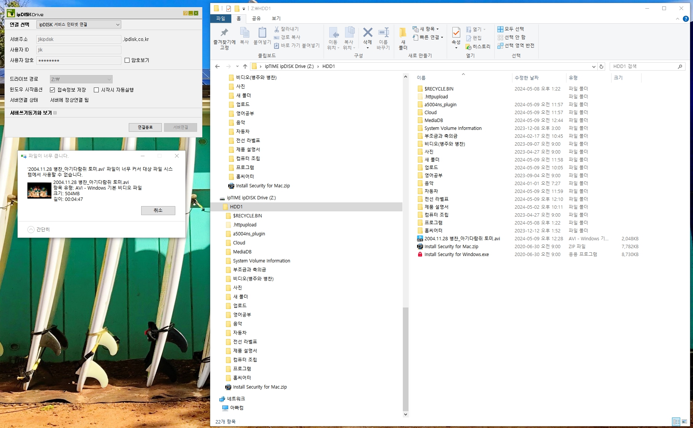Open Properties icon in ribbon

(x=456, y=38)
